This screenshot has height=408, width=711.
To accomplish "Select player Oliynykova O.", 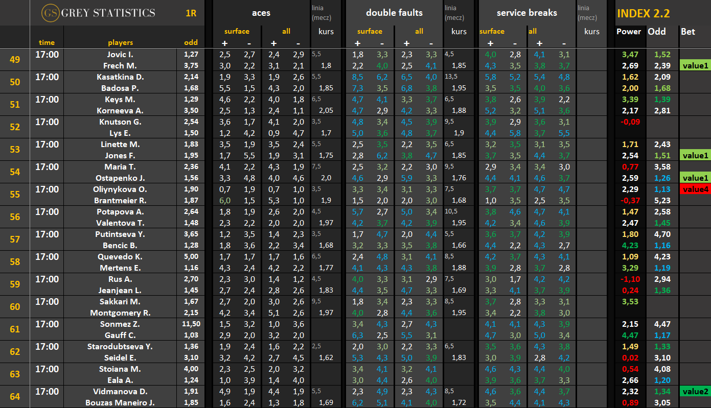I will (120, 189).
